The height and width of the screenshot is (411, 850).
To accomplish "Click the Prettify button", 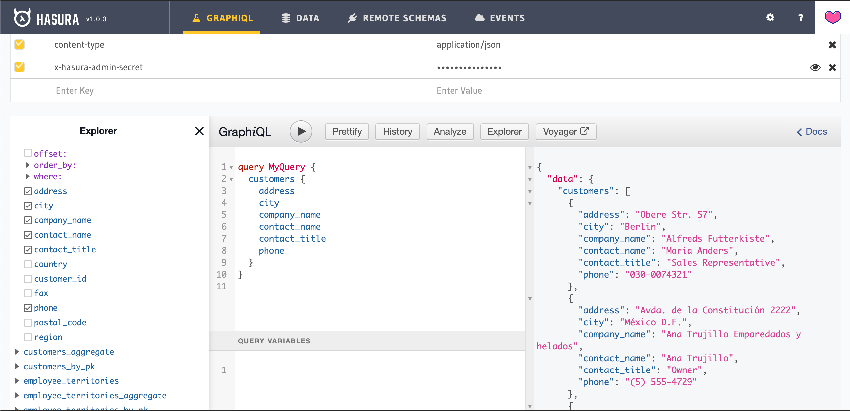I will click(347, 131).
